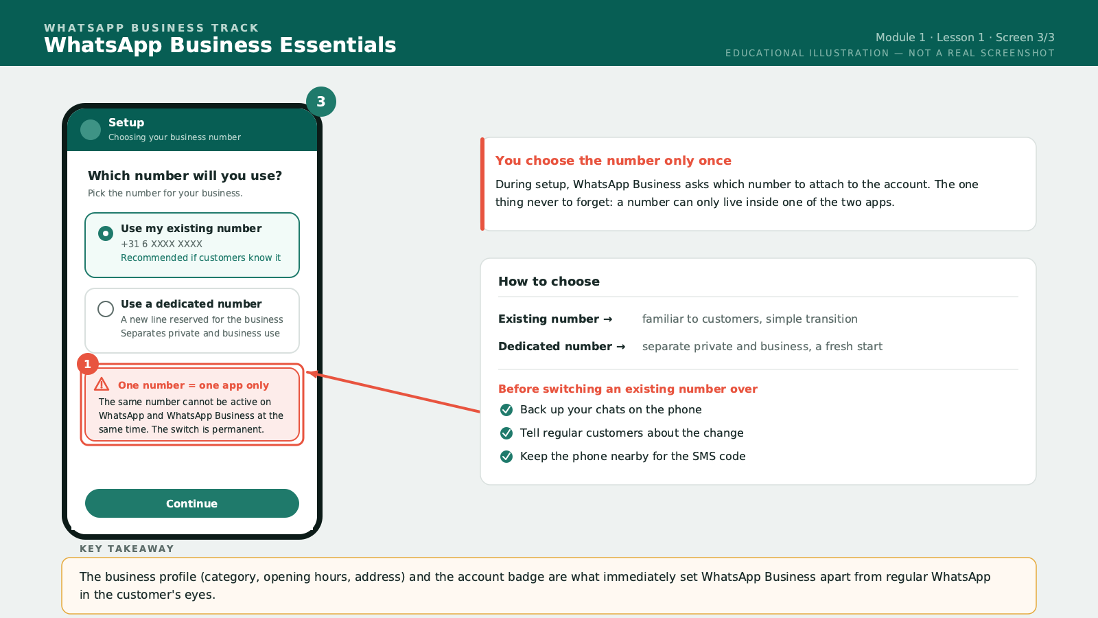Click the 'How to choose' heading
Screen dimensions: 1098x618
tap(549, 282)
